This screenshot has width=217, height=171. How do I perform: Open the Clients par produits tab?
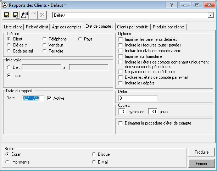pyautogui.click(x=133, y=27)
